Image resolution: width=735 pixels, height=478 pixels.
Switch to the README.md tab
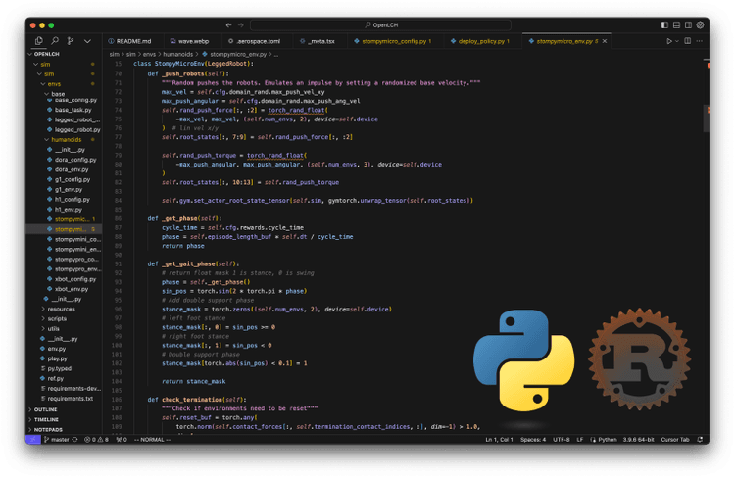133,41
